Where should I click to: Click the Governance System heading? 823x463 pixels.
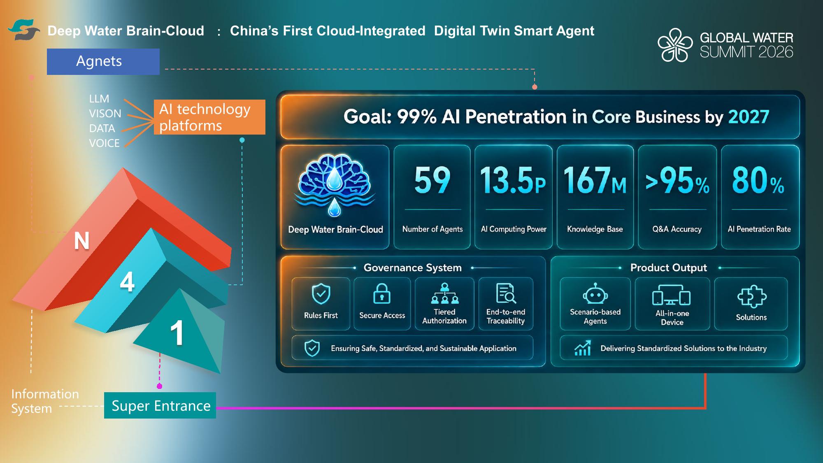[x=413, y=268]
